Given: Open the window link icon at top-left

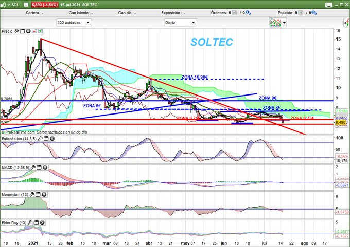Looking at the screenshot, I should (3, 5).
